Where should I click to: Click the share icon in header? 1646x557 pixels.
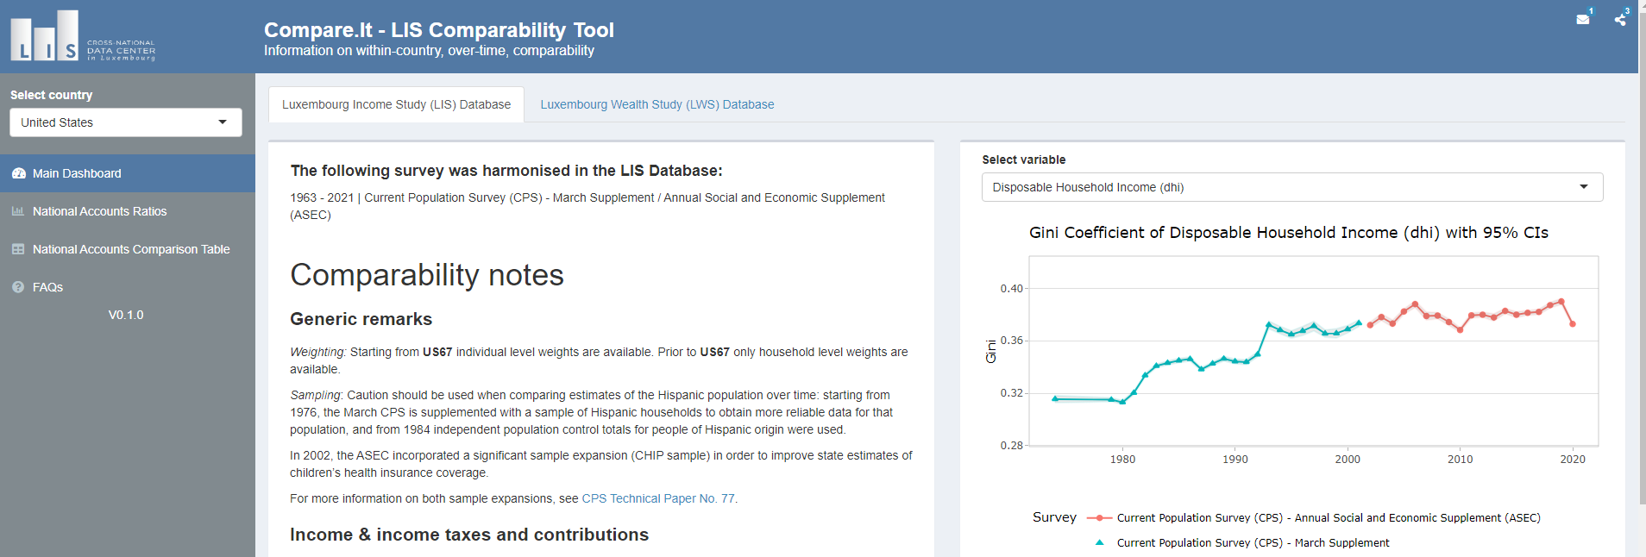pos(1620,19)
